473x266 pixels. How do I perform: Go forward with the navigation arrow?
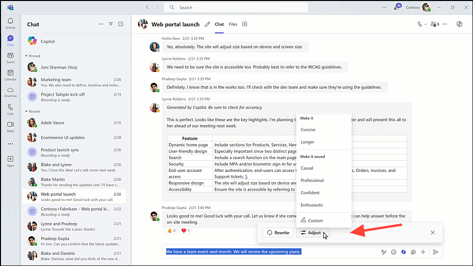click(157, 7)
